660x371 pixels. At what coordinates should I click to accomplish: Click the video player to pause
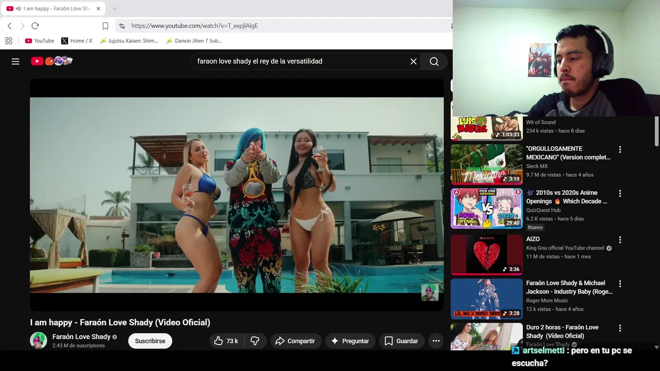pos(237,195)
